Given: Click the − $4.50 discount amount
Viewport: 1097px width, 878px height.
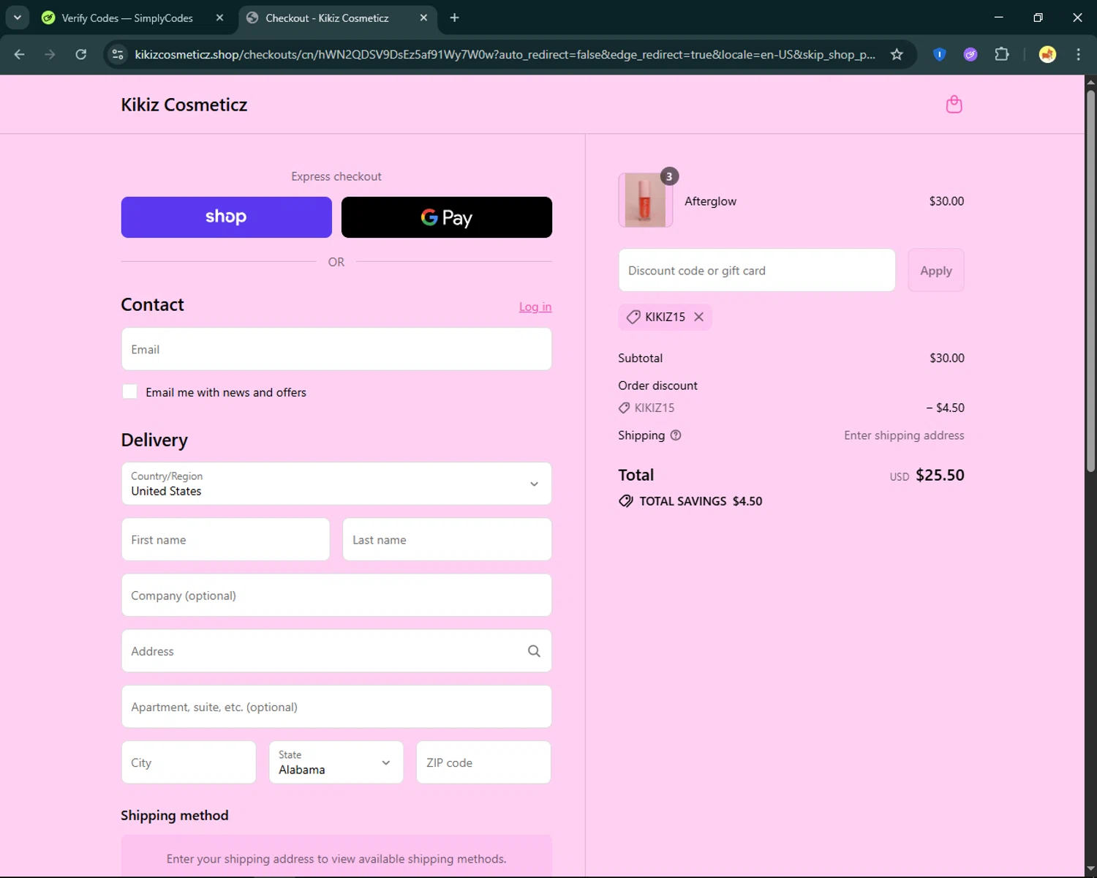Looking at the screenshot, I should pos(945,408).
